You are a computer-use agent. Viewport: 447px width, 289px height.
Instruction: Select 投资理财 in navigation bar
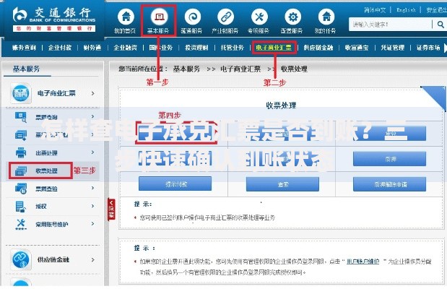(x=196, y=48)
